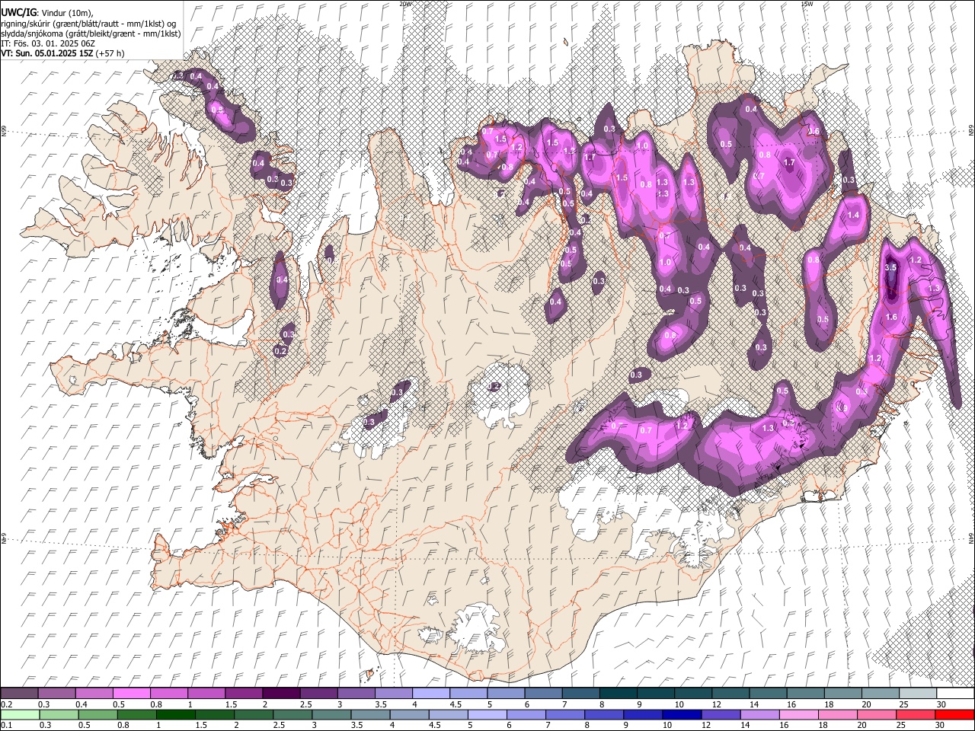Click the 0.4 label under the snow scale
The width and height of the screenshot is (975, 731).
(x=82, y=704)
